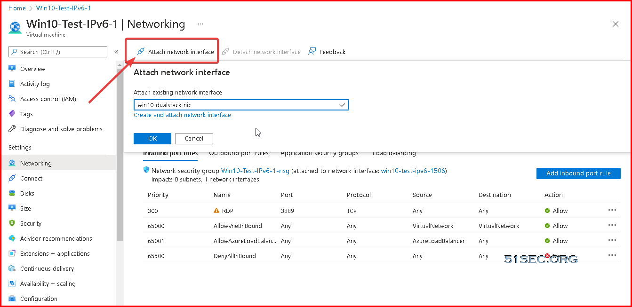Open the existing network interface dropdown
632x307 pixels.
[241, 105]
